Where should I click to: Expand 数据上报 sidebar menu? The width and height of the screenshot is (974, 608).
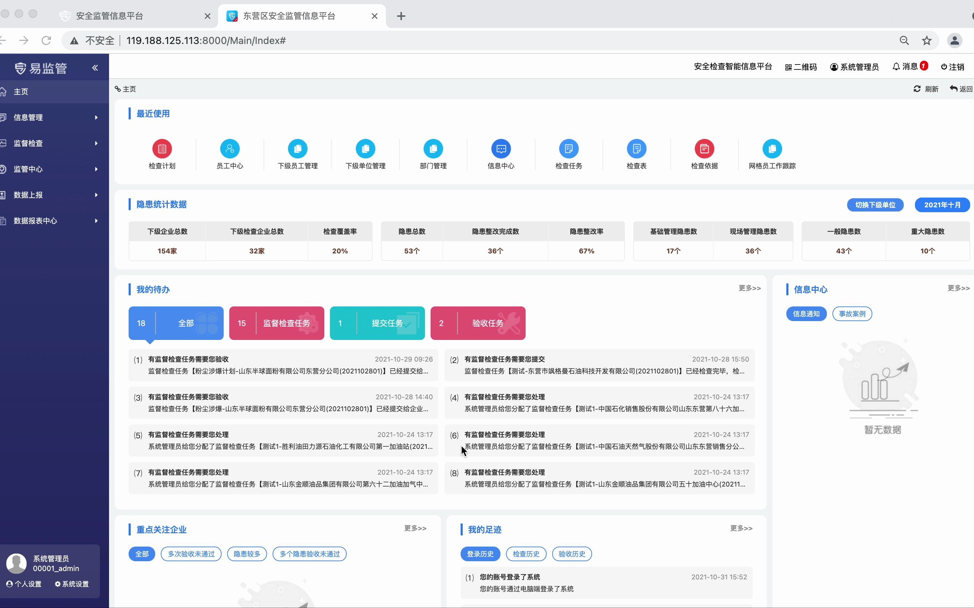(x=52, y=194)
